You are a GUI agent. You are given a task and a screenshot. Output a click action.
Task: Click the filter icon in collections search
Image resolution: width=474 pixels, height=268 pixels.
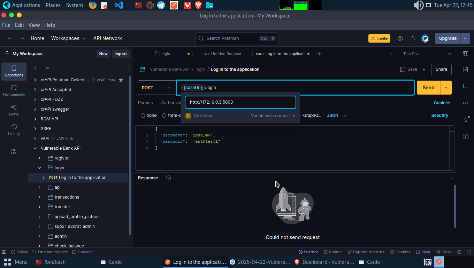click(47, 68)
